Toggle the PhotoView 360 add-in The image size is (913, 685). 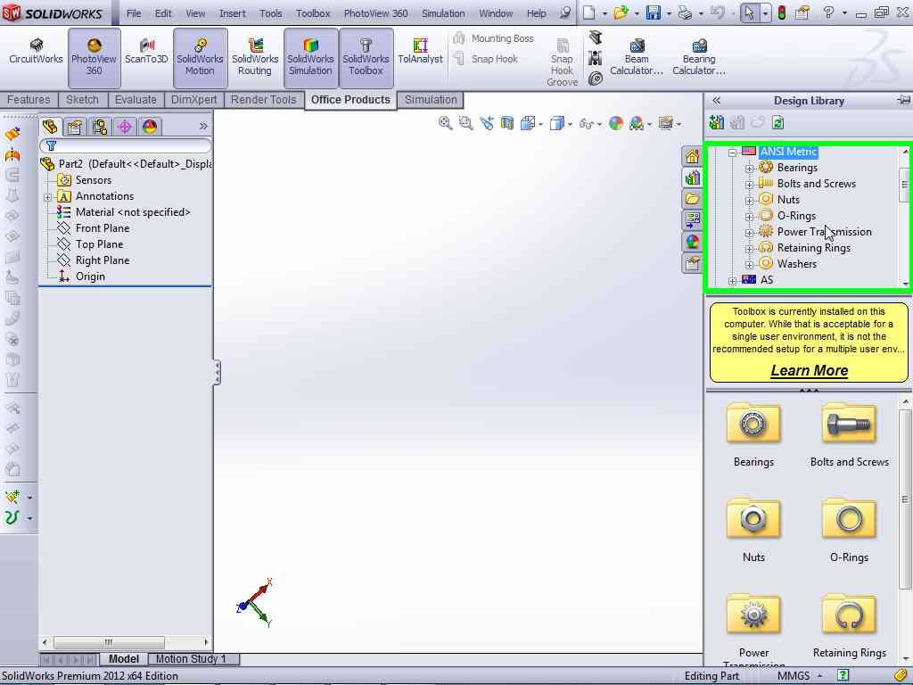94,58
